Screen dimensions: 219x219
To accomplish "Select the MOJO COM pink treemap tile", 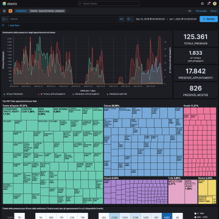I will (x=176, y=192).
